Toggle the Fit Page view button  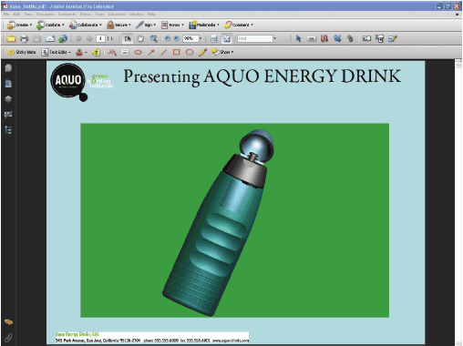(x=227, y=38)
